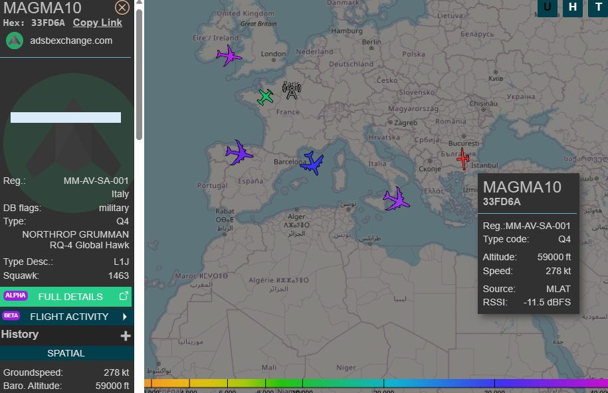The height and width of the screenshot is (393, 608).
Task: Click the Portugal label on the map
Action: pyautogui.click(x=213, y=186)
